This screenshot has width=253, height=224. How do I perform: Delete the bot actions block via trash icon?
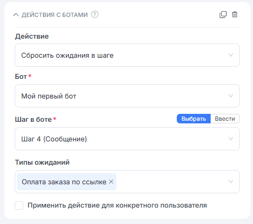point(234,14)
